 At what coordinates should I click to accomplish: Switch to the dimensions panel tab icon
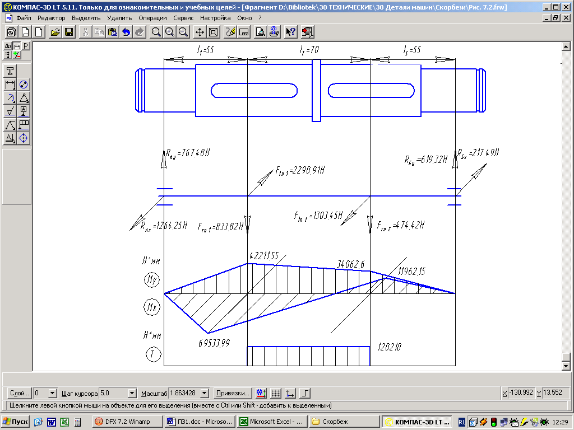tap(17, 46)
